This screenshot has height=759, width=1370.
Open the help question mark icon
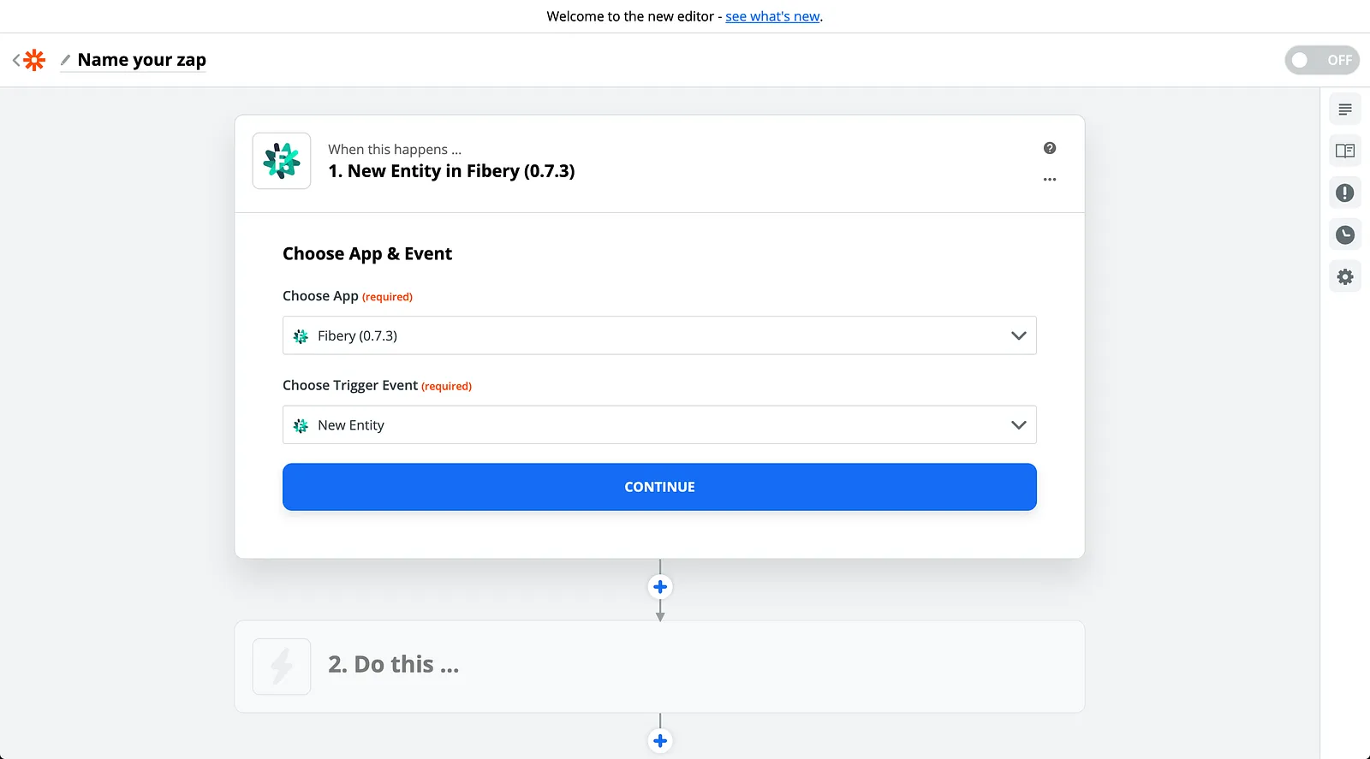pos(1050,148)
